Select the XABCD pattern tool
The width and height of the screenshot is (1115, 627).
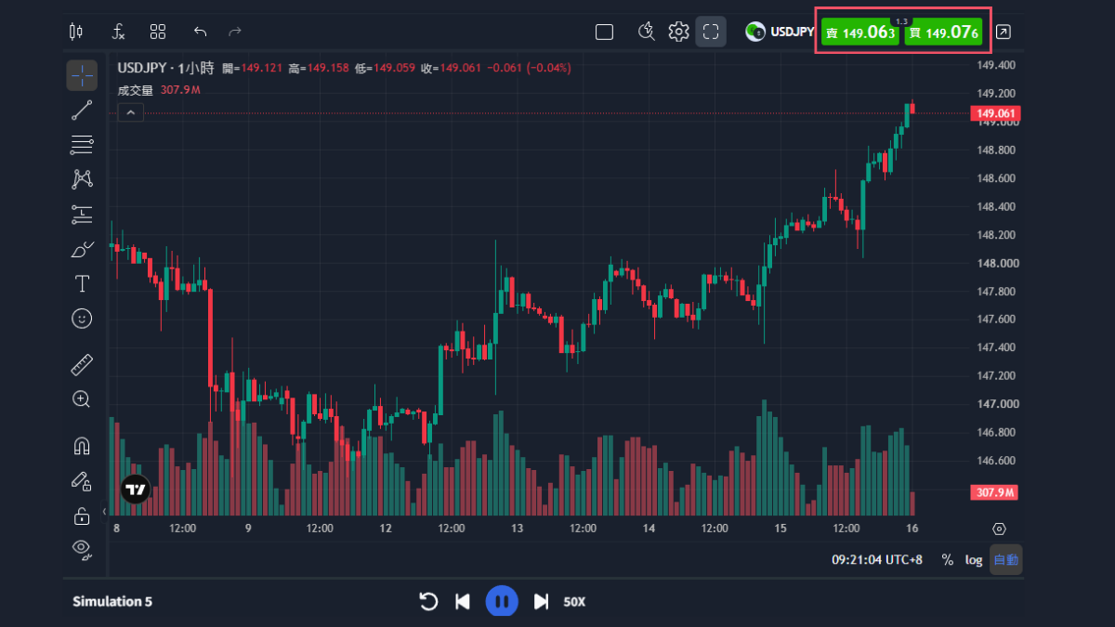pos(82,179)
